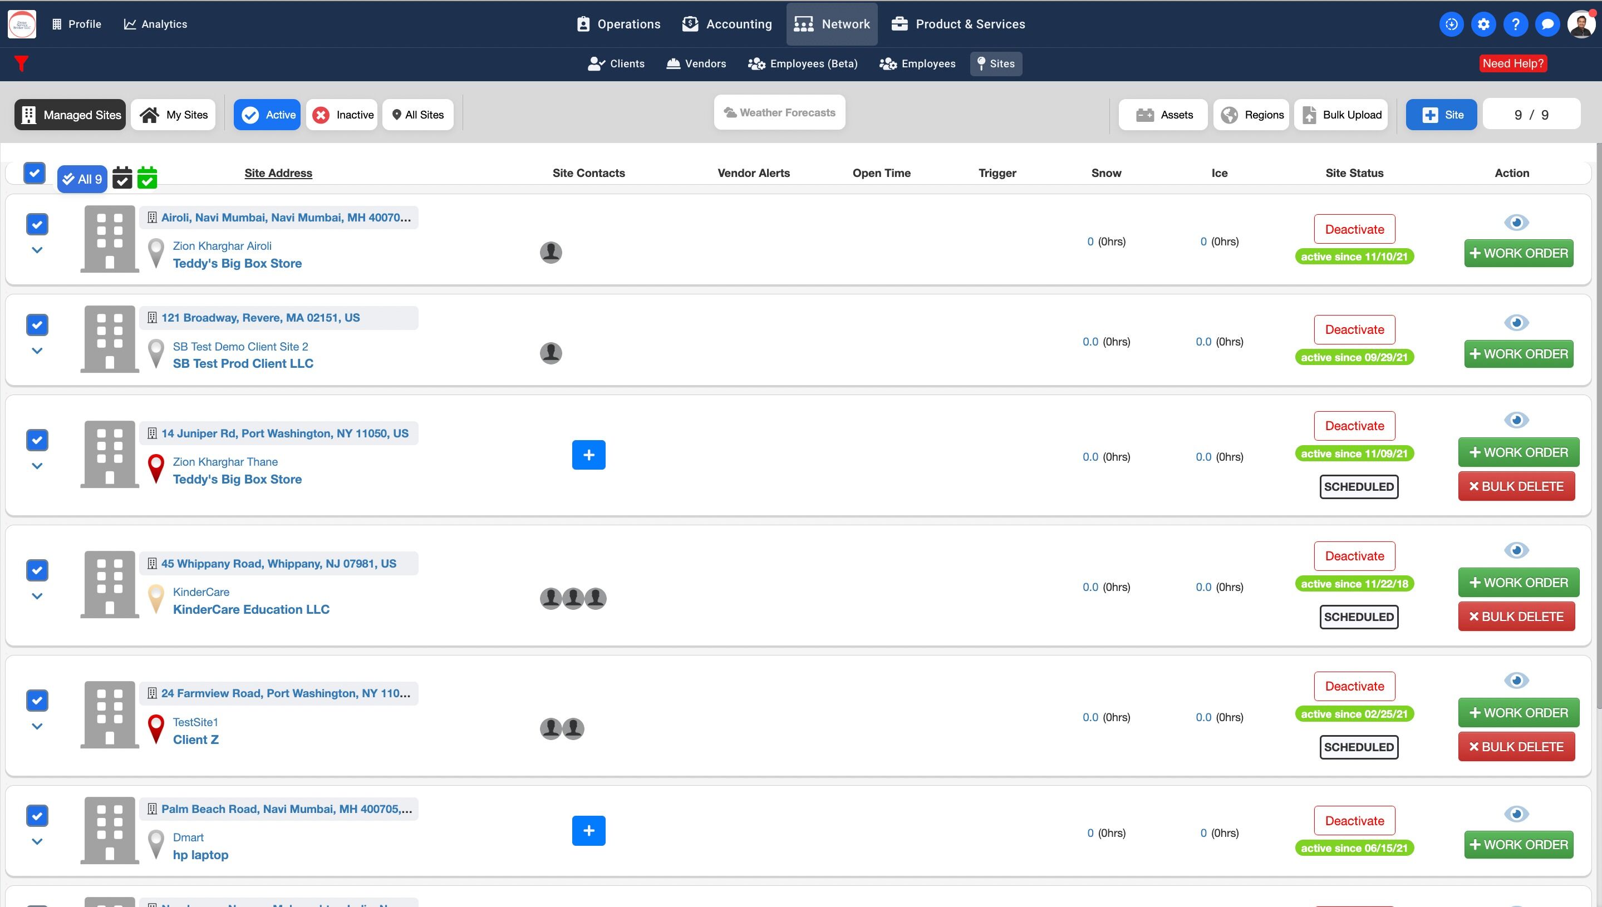Expand the 121 Broadway site row chevron
The image size is (1602, 907).
[x=37, y=351]
